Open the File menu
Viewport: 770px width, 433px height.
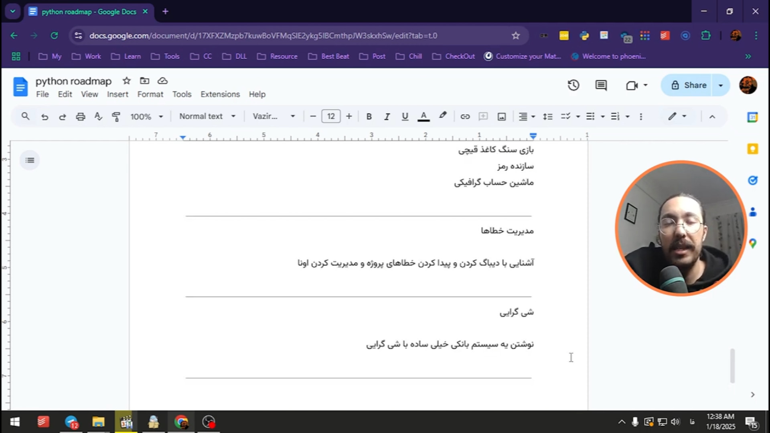(42, 94)
